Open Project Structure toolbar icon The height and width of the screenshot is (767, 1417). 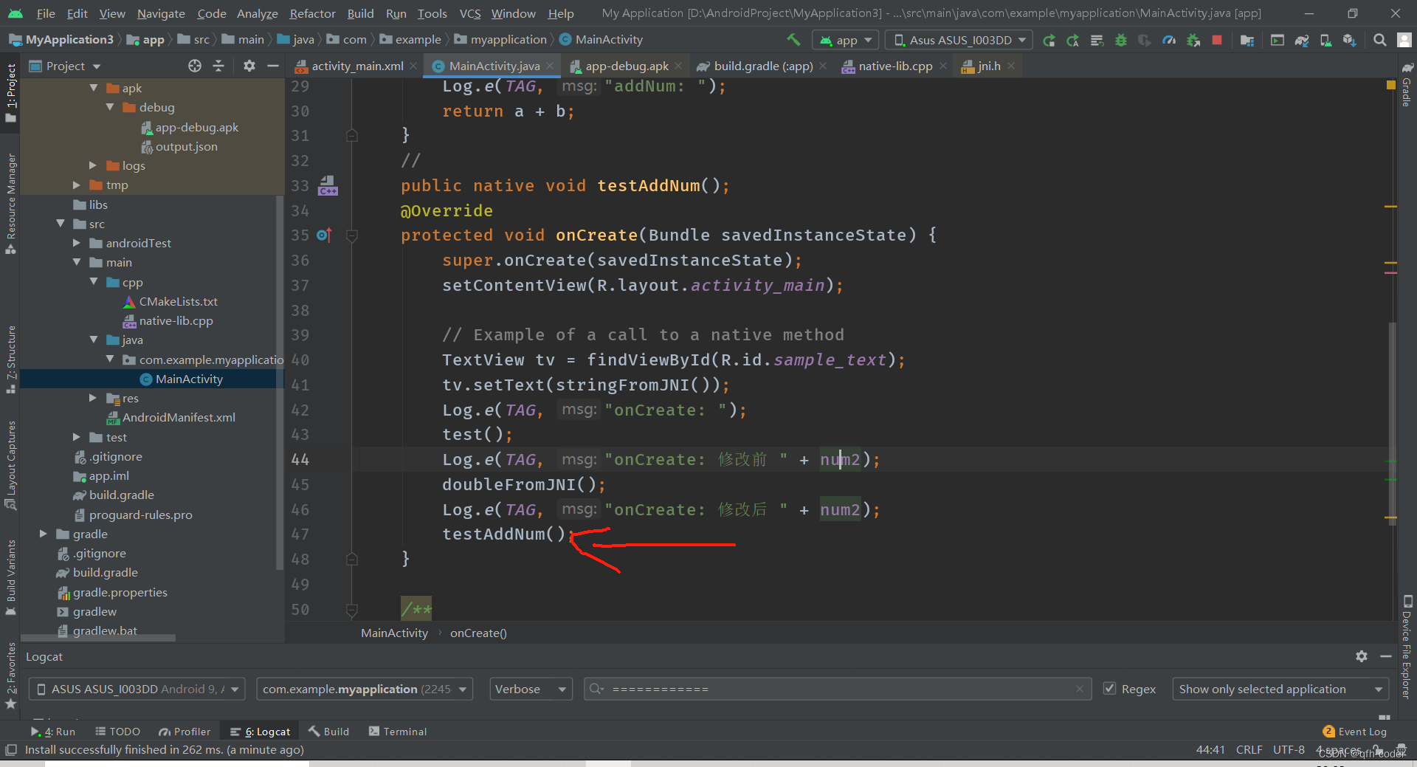(x=1247, y=40)
